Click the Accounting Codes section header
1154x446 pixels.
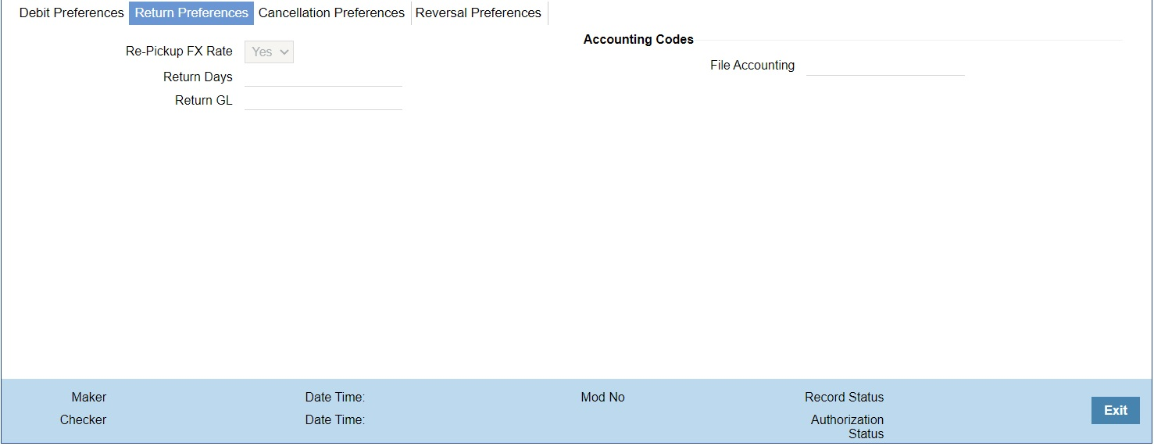[x=638, y=39]
